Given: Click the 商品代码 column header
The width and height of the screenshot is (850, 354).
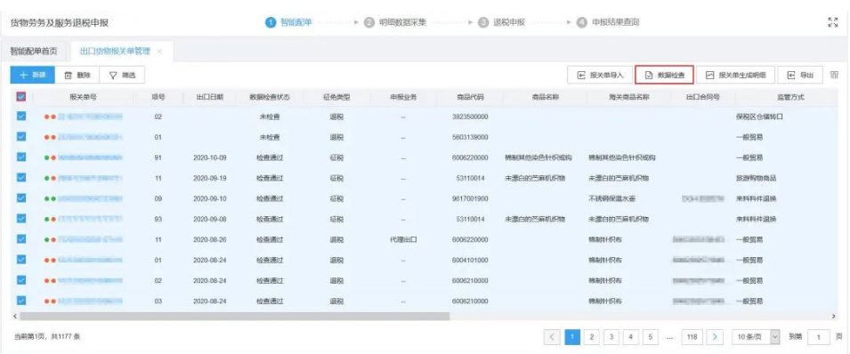Looking at the screenshot, I should [470, 97].
